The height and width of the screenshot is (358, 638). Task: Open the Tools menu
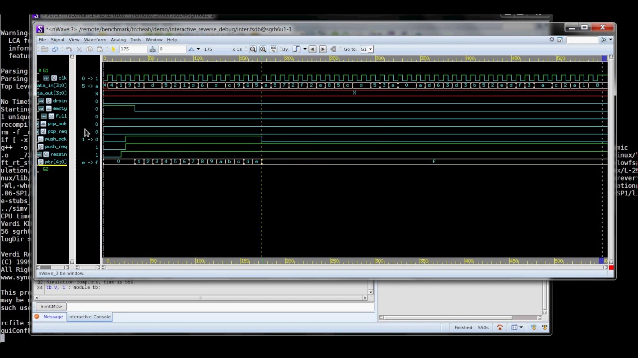pos(136,40)
